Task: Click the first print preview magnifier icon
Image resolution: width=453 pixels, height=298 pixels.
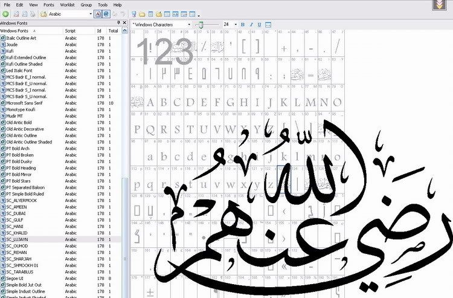Action: (x=16, y=14)
